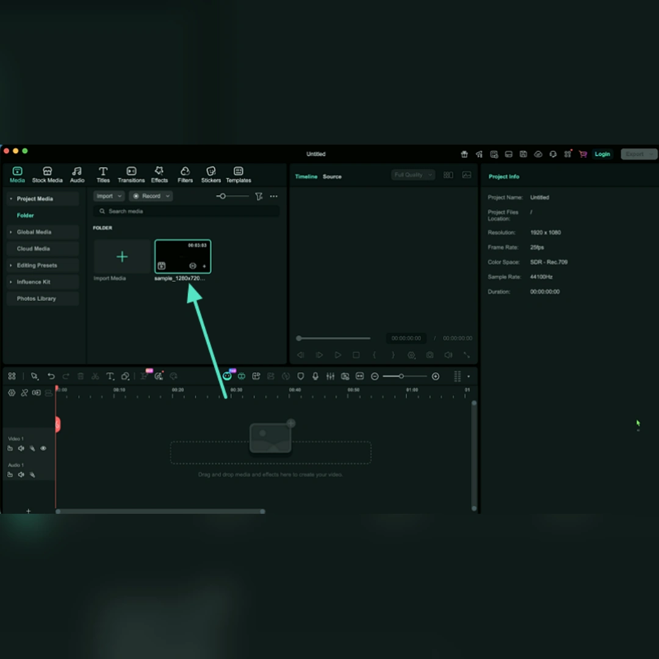Zoom in timeline with plus icon
Screen dimensions: 659x659
point(436,376)
